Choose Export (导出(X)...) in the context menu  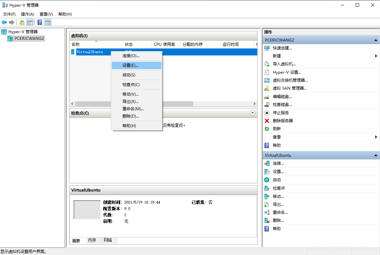(136, 102)
